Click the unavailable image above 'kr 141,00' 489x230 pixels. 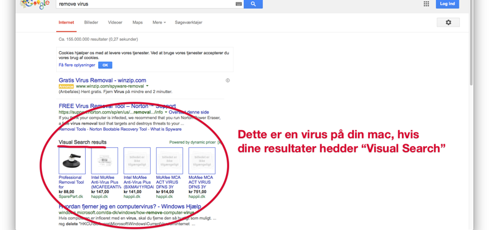[137, 161]
